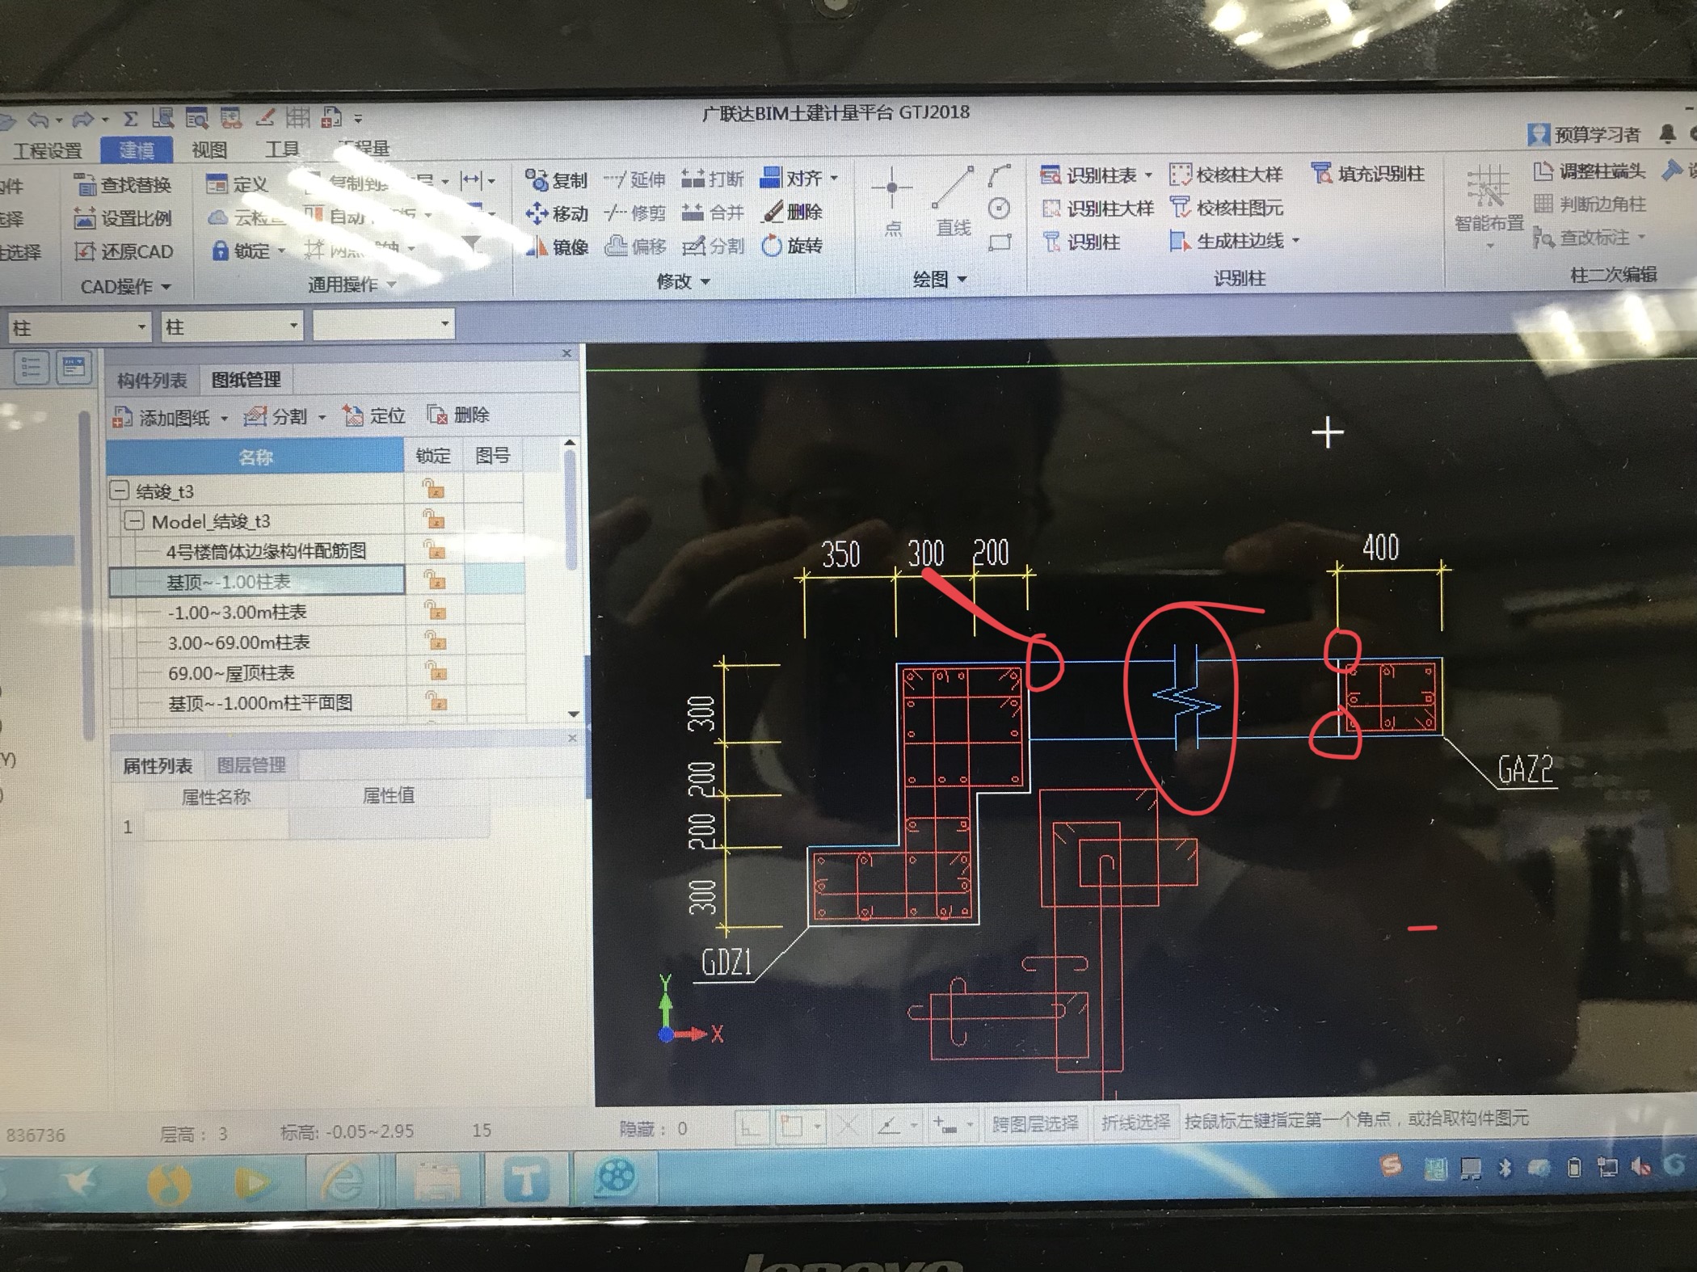Image resolution: width=1697 pixels, height=1272 pixels.
Task: Expand the Generate Column Edge (生成柱边线) dropdown
Action: 1296,241
